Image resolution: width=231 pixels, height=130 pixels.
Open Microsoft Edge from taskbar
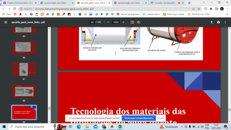(79, 127)
